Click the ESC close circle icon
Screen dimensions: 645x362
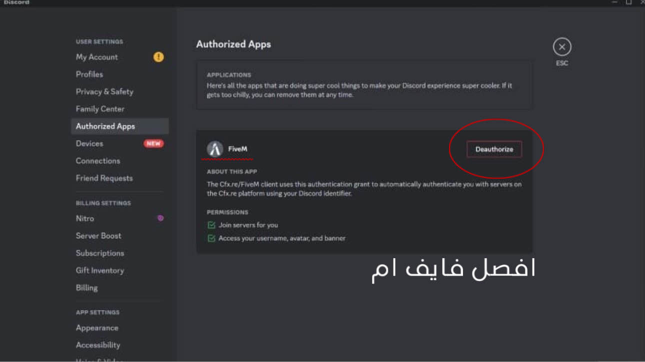tap(562, 47)
